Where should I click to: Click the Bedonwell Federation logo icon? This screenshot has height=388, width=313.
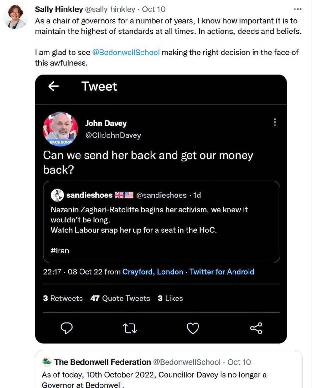click(x=47, y=362)
